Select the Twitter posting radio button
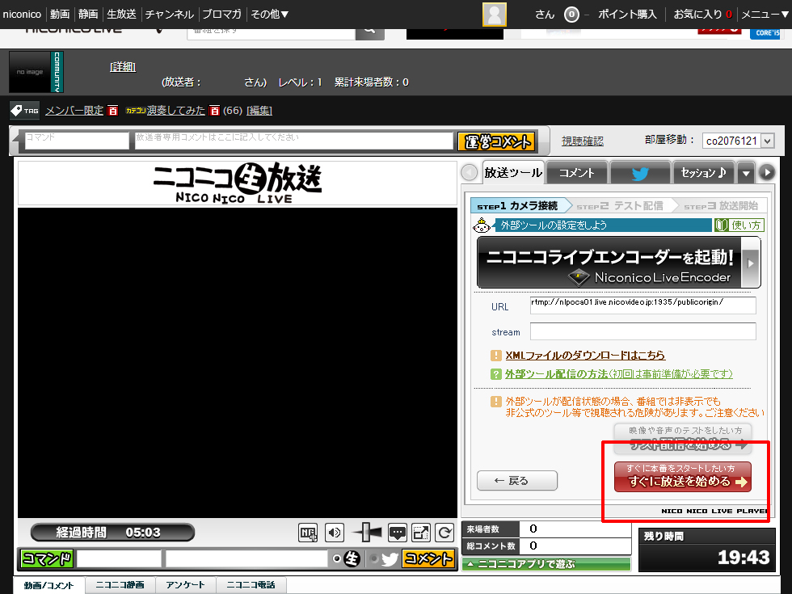The width and height of the screenshot is (792, 594). [x=373, y=558]
